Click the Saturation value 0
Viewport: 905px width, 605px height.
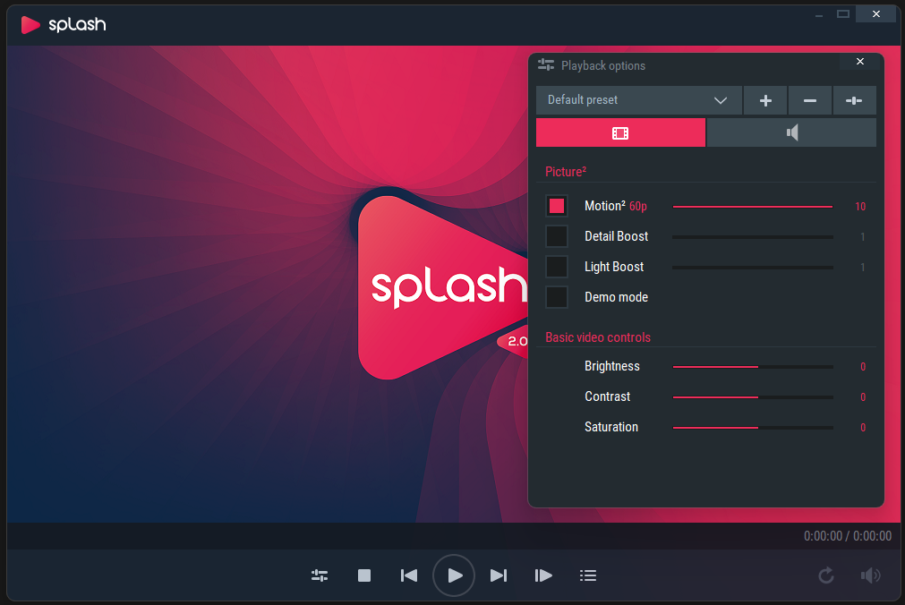click(863, 428)
